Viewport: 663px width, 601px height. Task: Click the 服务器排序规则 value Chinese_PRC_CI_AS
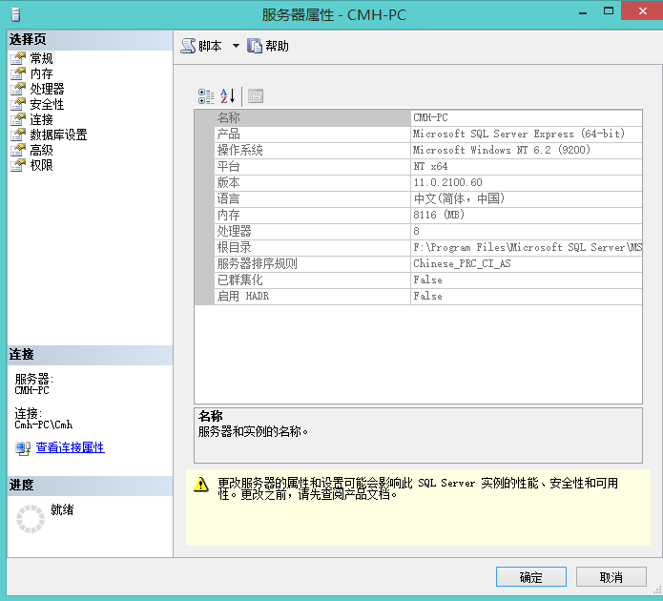[x=462, y=263]
